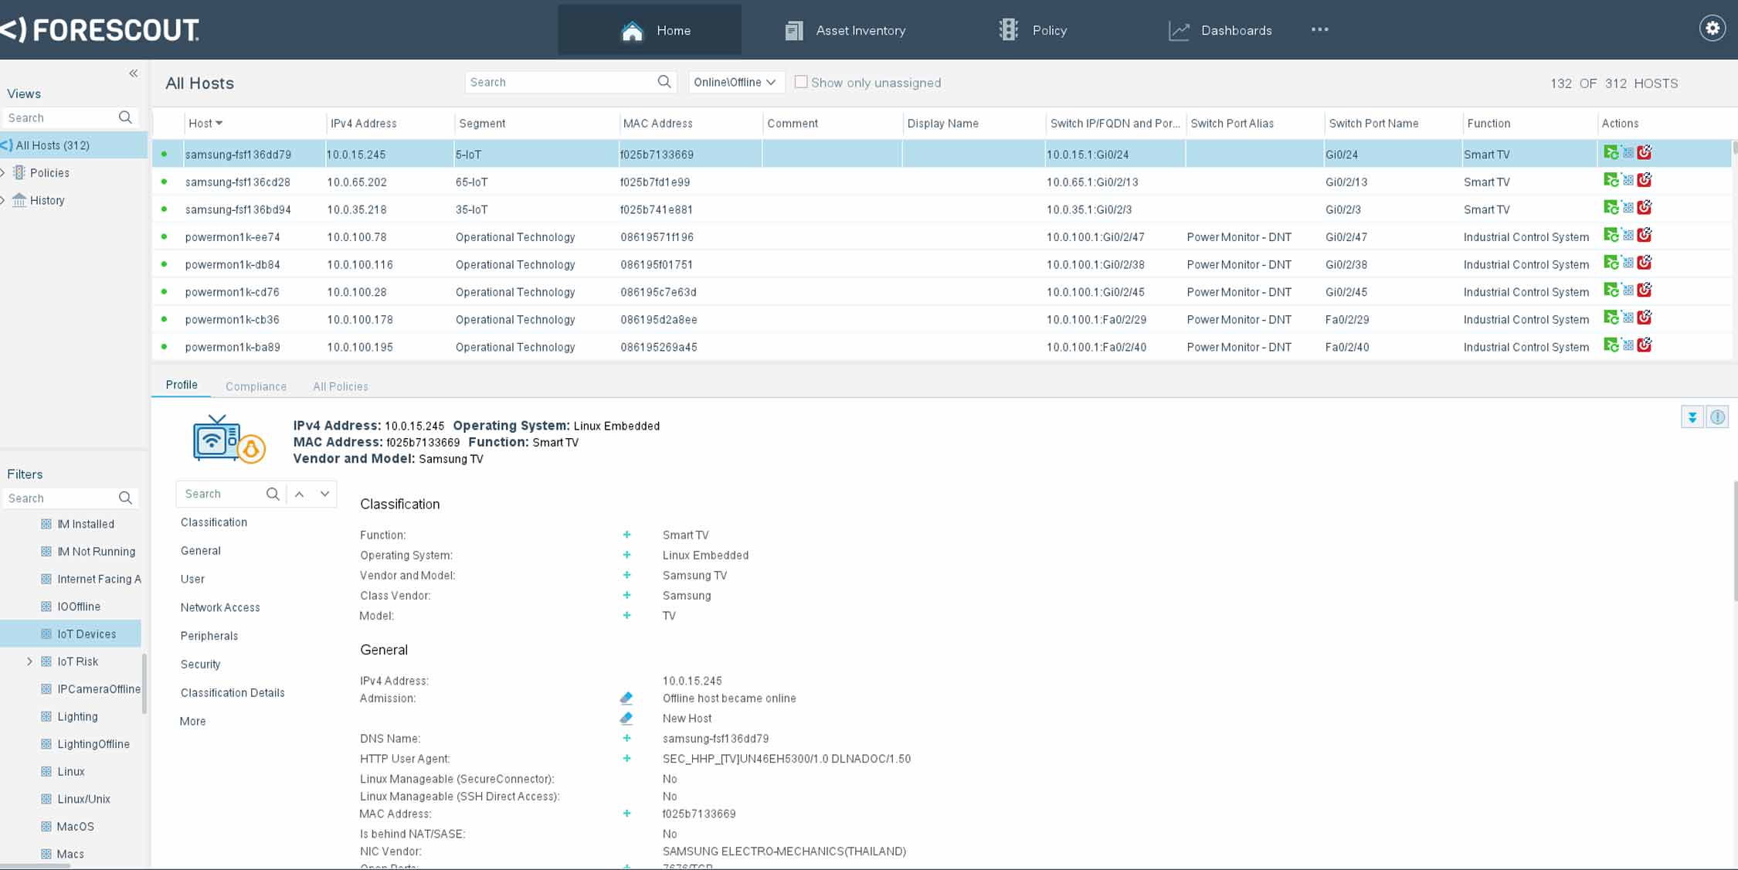The image size is (1738, 870).
Task: Click green action icon for powermon1k-cd76
Action: [1611, 290]
